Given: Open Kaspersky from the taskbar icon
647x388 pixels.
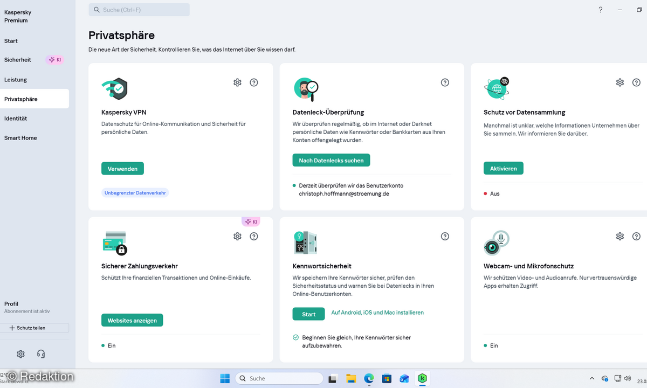Looking at the screenshot, I should point(422,378).
